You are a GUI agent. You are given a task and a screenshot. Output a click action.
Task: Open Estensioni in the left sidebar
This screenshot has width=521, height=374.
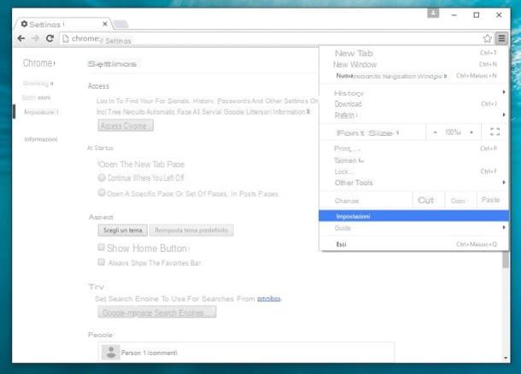click(x=37, y=97)
